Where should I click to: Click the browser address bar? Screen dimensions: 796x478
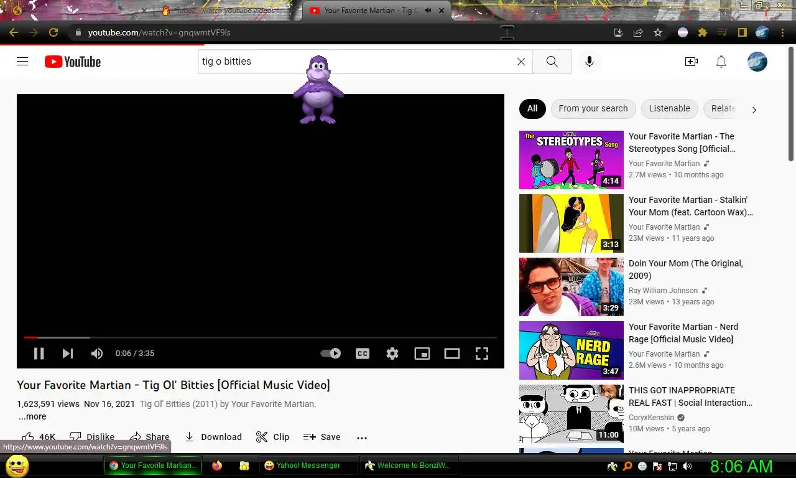[x=336, y=32]
